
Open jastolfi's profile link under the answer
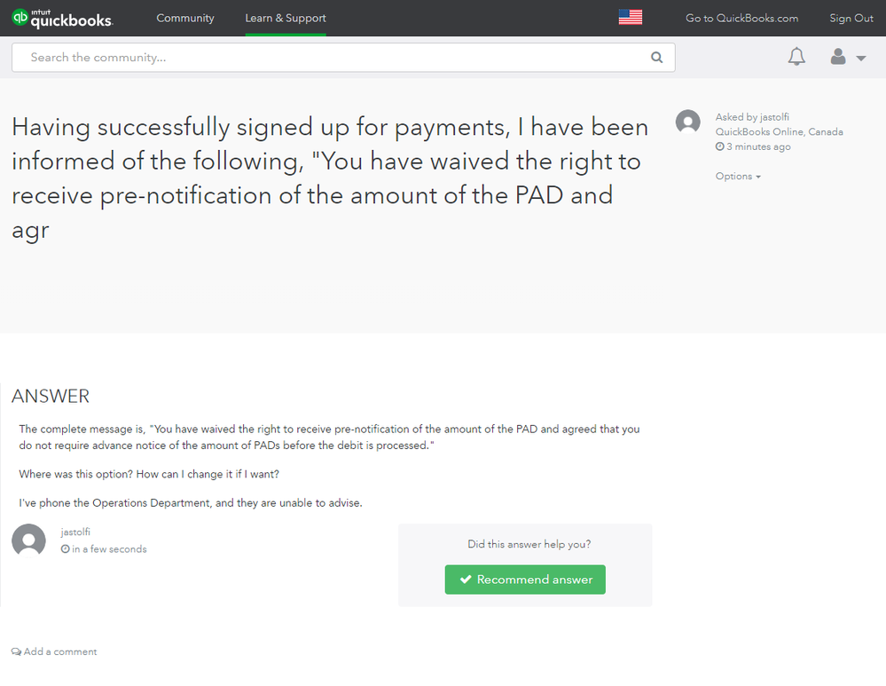(x=75, y=532)
